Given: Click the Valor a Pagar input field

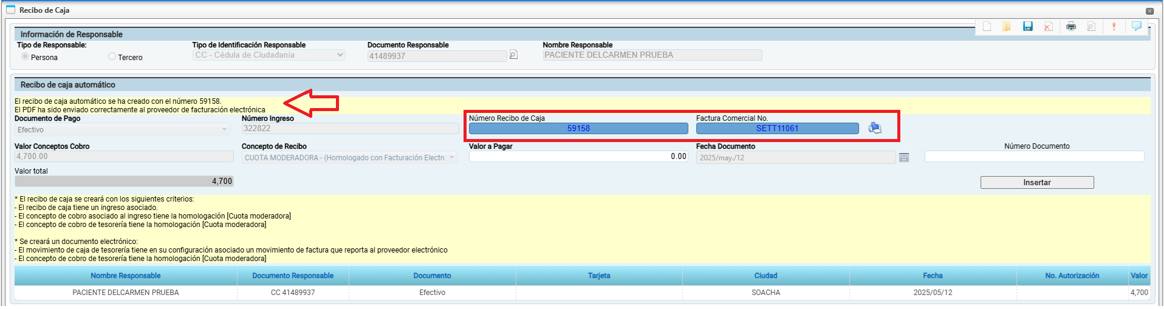Looking at the screenshot, I should pos(578,157).
